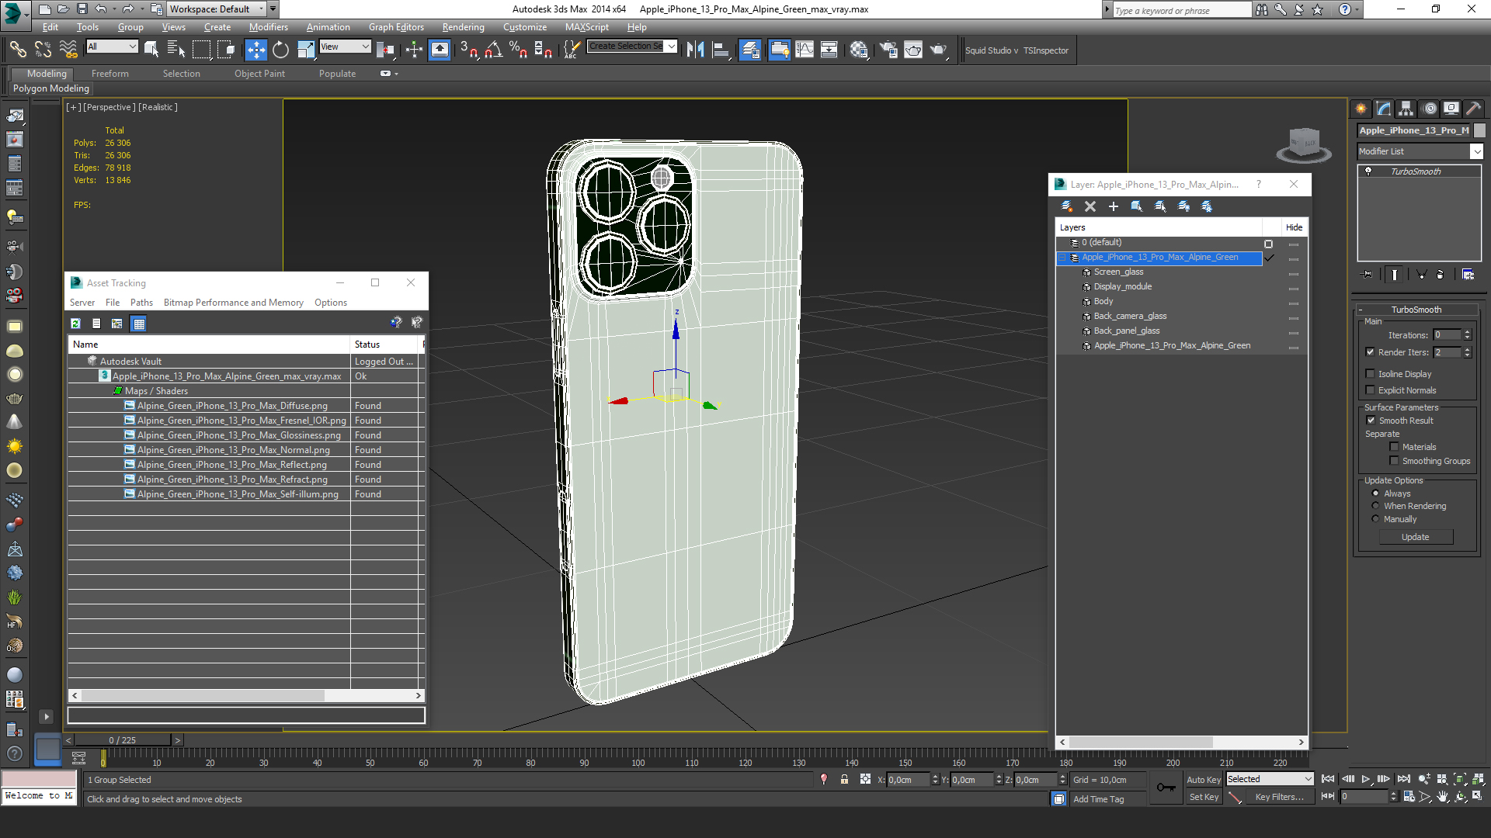
Task: Open the MAXScript menu
Action: [x=586, y=27]
